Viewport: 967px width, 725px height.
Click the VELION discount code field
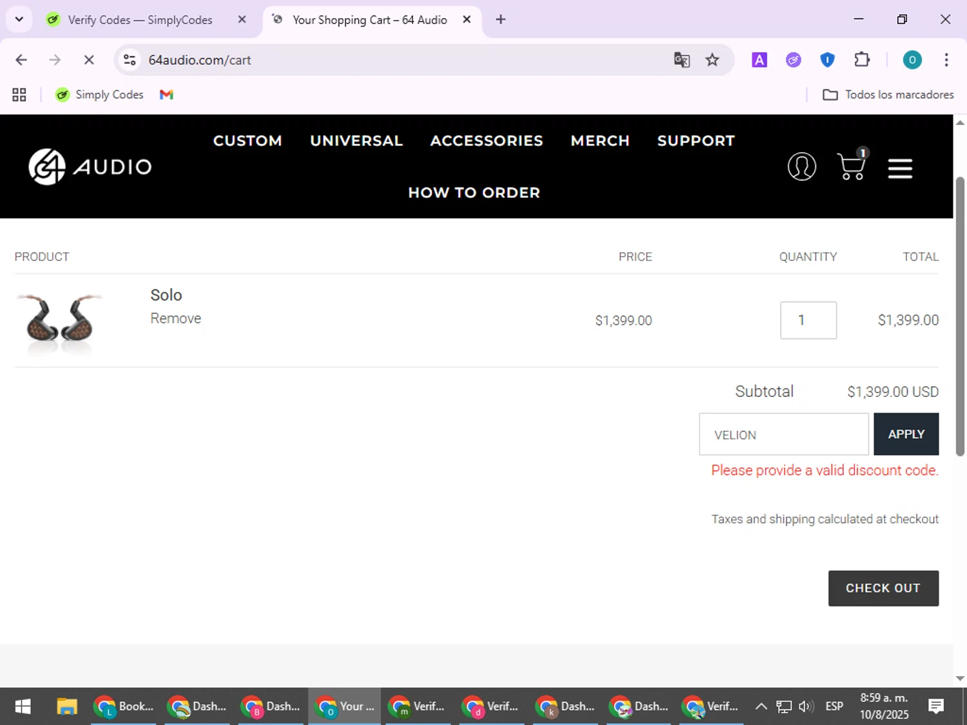pyautogui.click(x=784, y=434)
